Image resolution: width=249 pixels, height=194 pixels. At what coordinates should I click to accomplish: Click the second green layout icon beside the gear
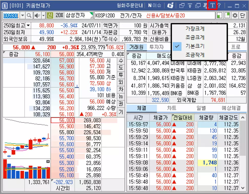pos(227,16)
